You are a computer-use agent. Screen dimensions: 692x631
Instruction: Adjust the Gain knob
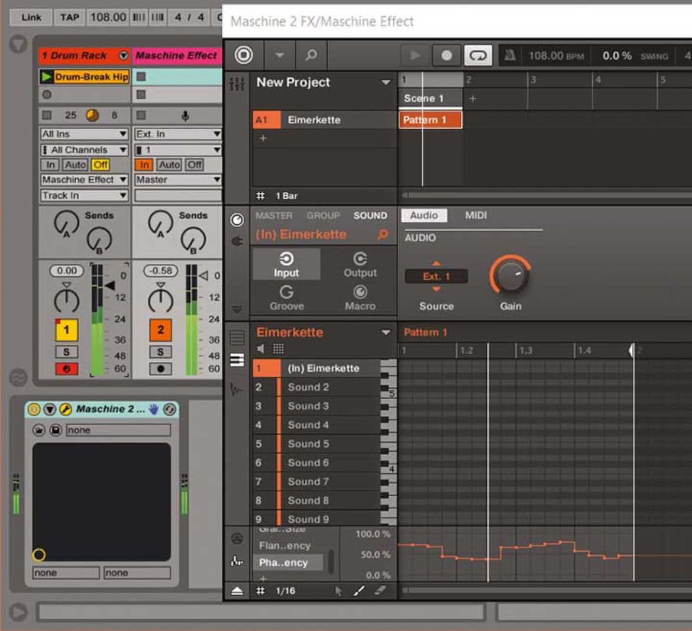click(x=510, y=275)
